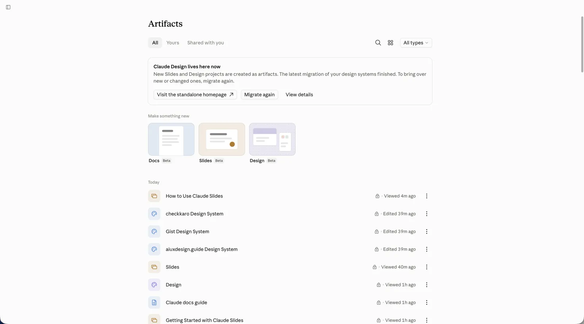Click 'Viewed 4m ago' timestamp
Image resolution: width=584 pixels, height=324 pixels.
click(400, 196)
